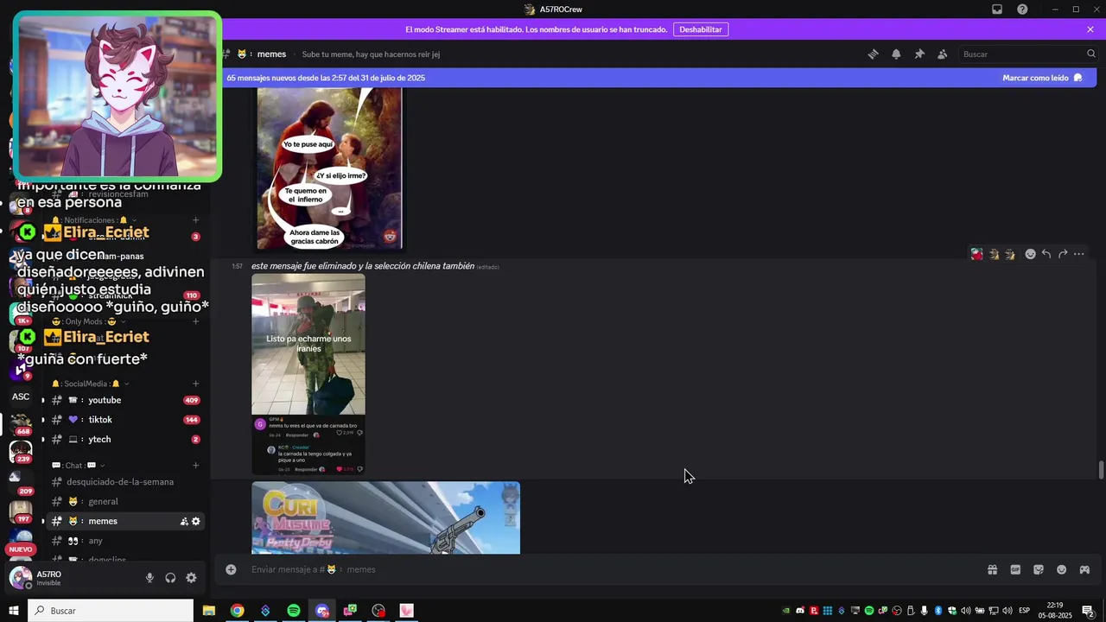Open File Explorer from the taskbar
This screenshot has width=1106, height=622.
[x=209, y=611]
